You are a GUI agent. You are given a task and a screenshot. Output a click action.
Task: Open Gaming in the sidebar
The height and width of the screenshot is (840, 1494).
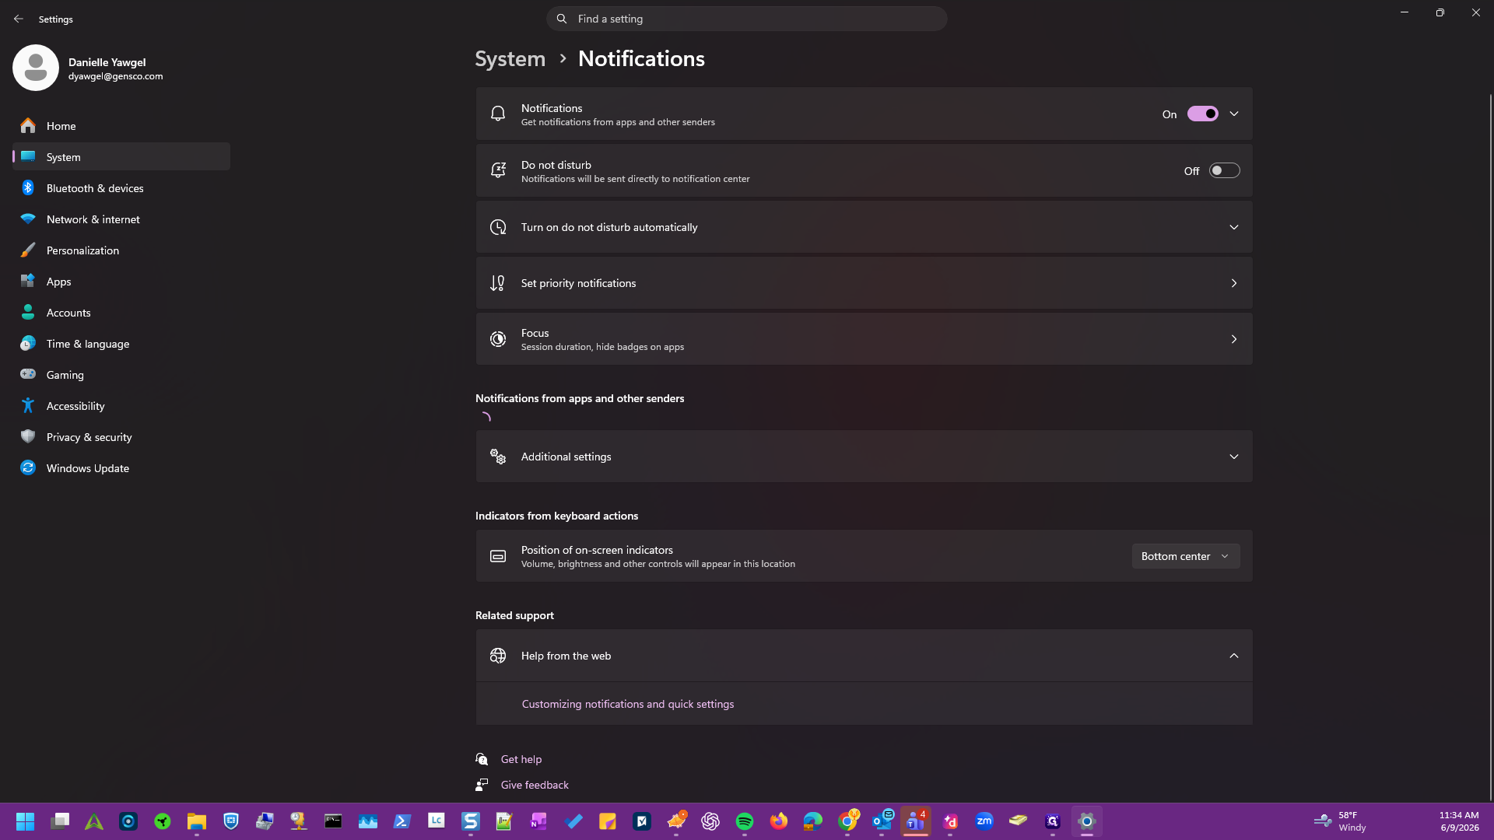point(121,375)
